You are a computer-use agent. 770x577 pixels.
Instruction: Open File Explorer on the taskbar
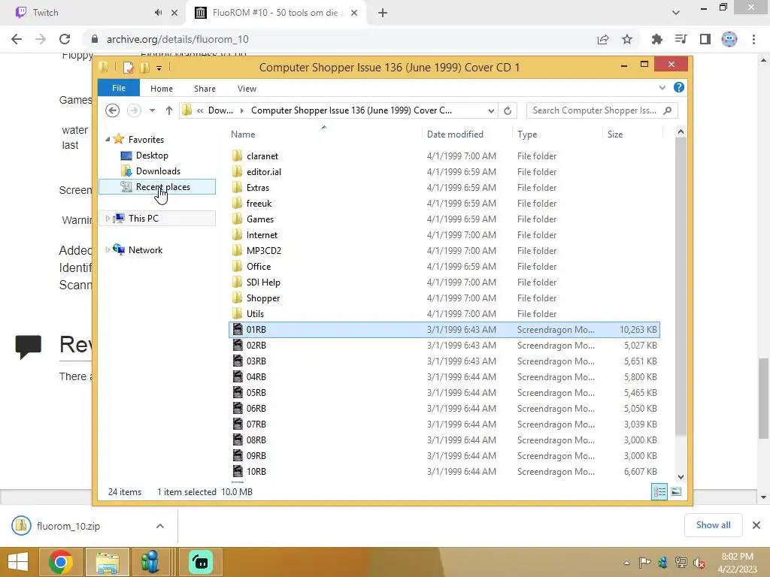[x=108, y=562]
